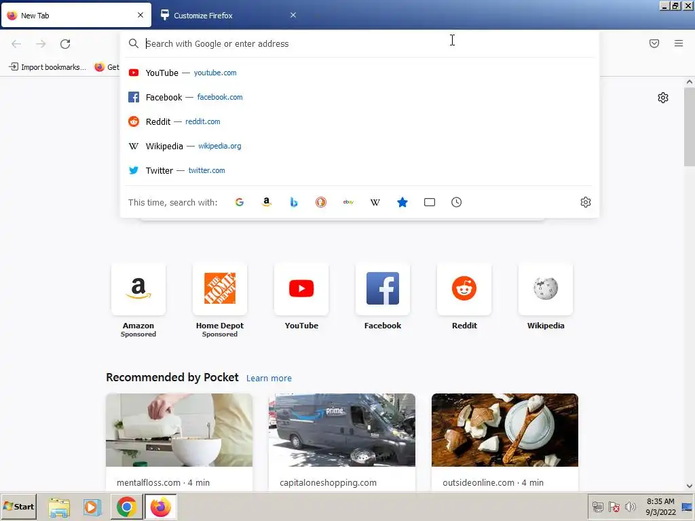This screenshot has height=521, width=695.
Task: Click the Reload page button
Action: [x=65, y=44]
